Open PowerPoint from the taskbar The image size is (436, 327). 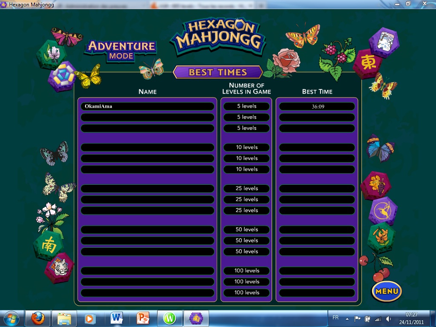tap(143, 318)
